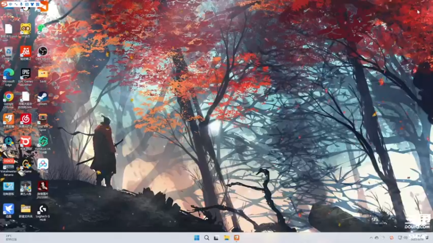The image size is (433, 243).
Task: Click the red tray icon in system tray
Action: click(x=391, y=238)
